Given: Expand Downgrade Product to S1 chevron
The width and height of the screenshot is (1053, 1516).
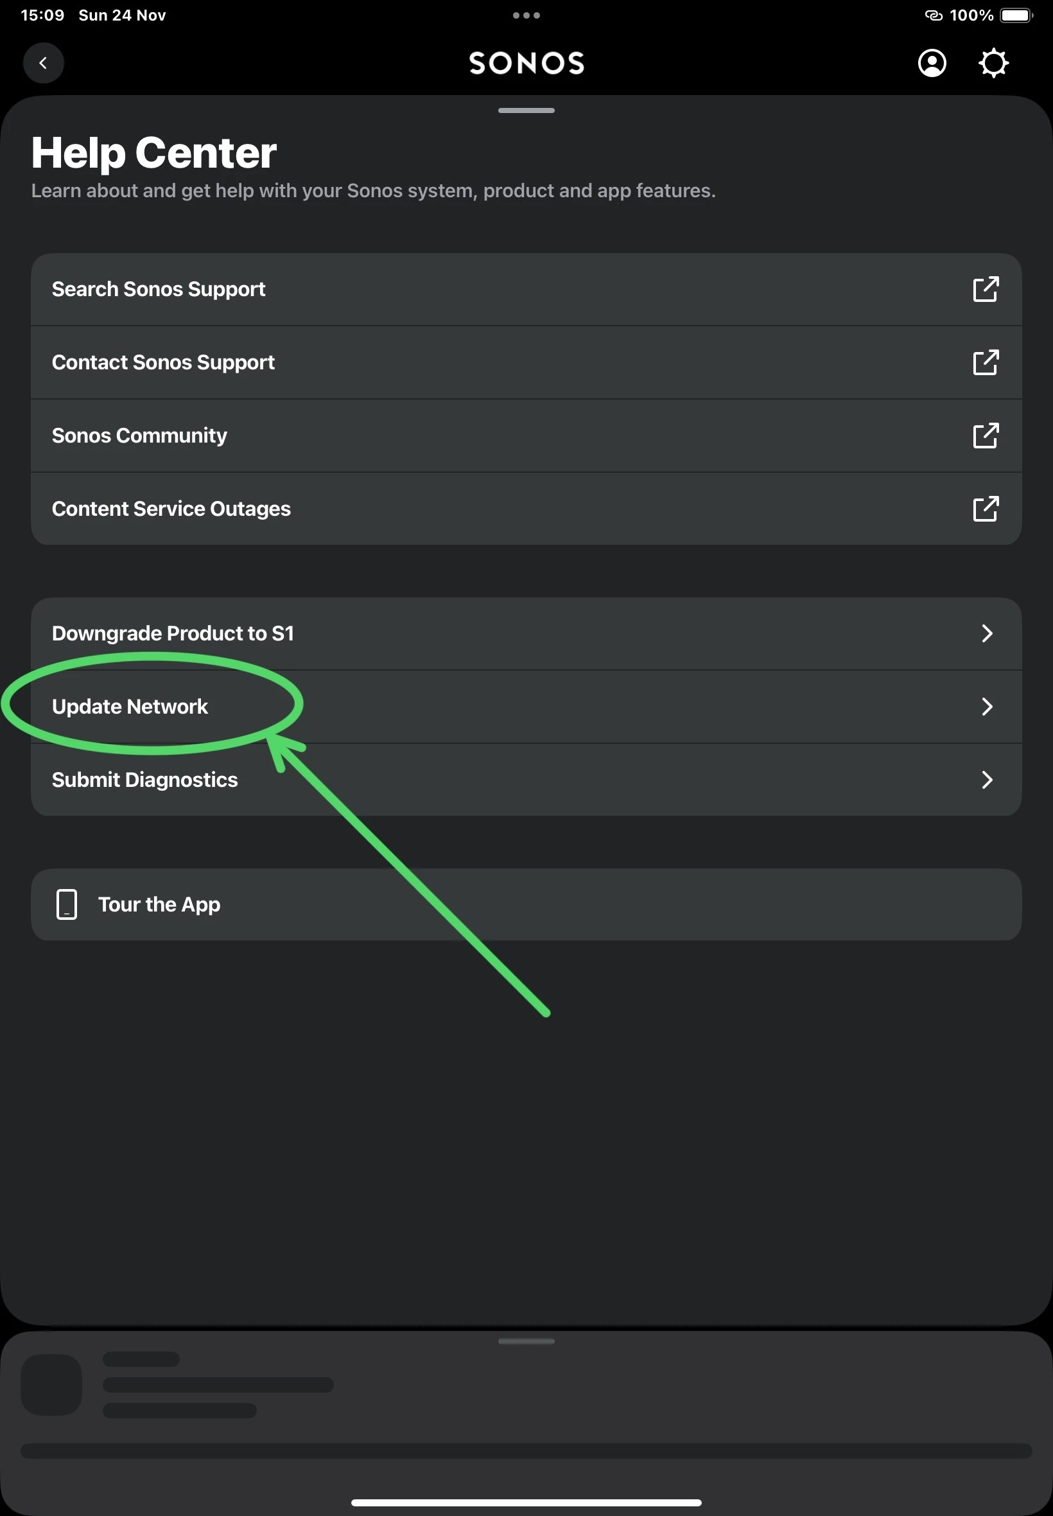Looking at the screenshot, I should 986,633.
